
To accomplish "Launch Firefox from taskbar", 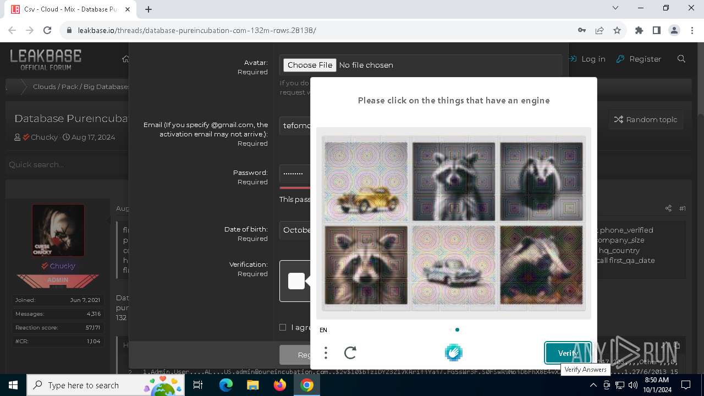I will point(280,385).
